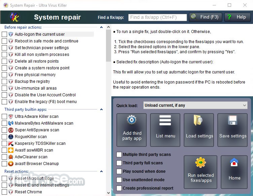
Task: Maximize the System Repair window
Action: (229, 5)
